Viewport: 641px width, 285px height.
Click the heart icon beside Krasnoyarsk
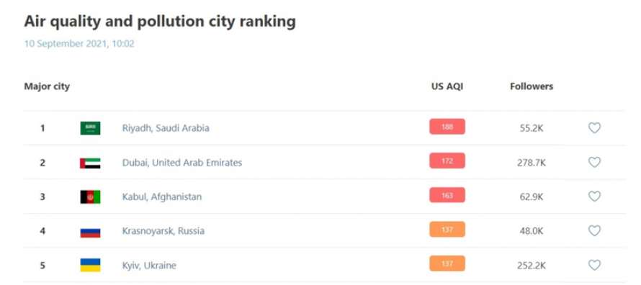click(594, 231)
